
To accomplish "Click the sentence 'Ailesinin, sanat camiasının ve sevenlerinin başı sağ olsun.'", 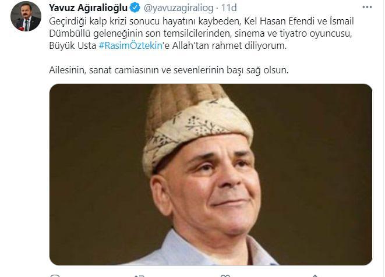I will tap(169, 70).
